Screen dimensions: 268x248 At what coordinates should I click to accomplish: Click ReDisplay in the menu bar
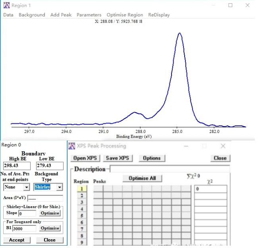click(x=159, y=15)
